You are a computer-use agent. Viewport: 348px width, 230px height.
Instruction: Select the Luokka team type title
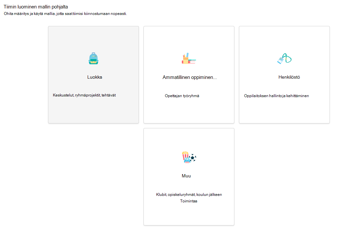click(x=94, y=77)
